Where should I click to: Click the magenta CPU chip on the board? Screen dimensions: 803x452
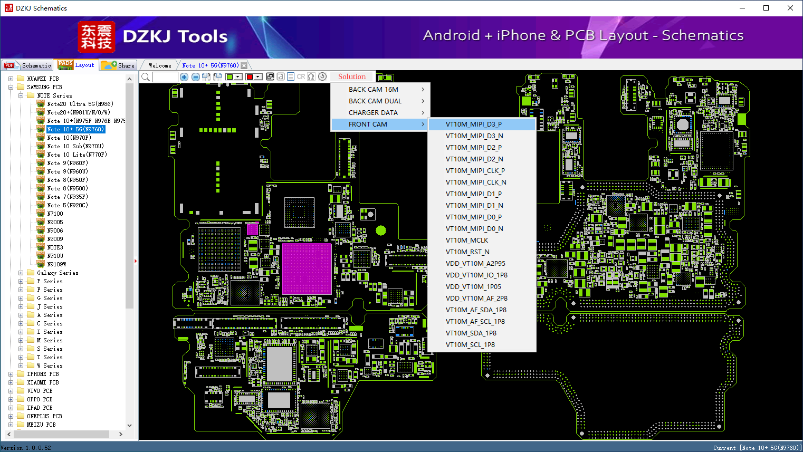tap(307, 269)
